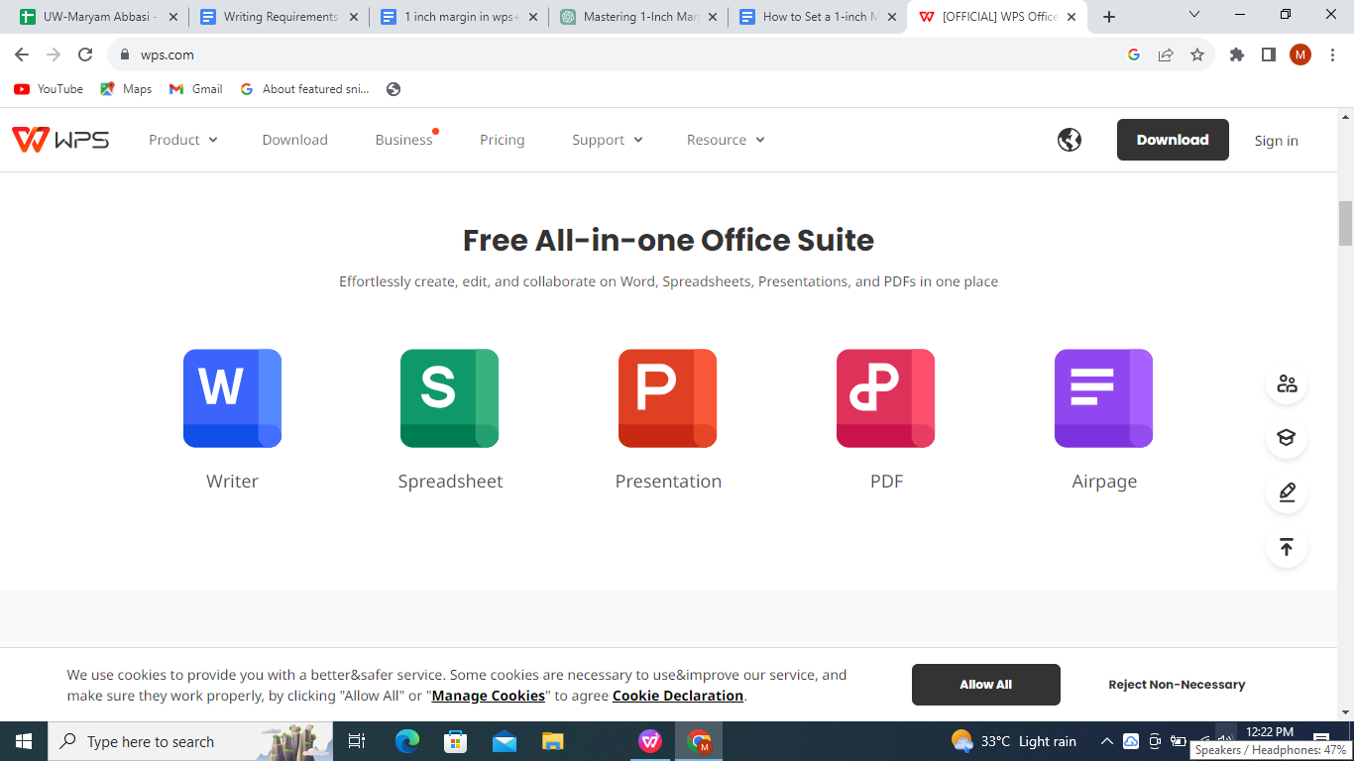Expand the Product menu
Viewport: 1354px width, 761px height.
coord(182,140)
